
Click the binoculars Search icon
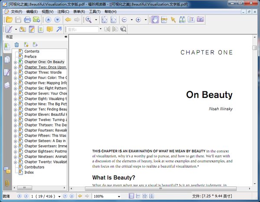(182, 20)
